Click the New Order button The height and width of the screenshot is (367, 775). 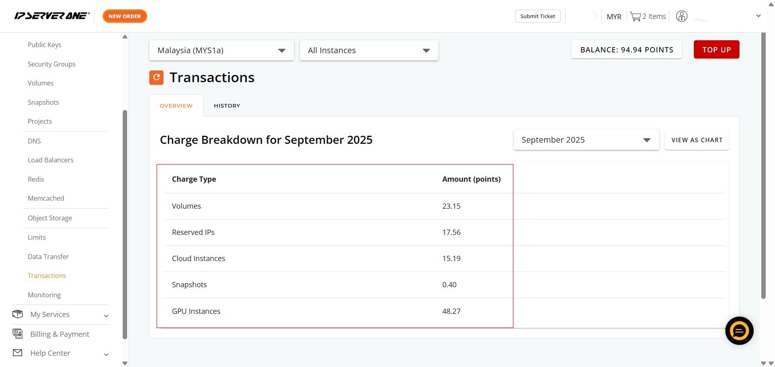(125, 16)
